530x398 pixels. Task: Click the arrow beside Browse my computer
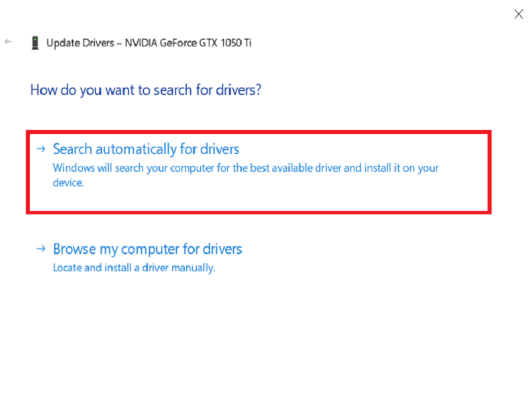pyautogui.click(x=41, y=249)
